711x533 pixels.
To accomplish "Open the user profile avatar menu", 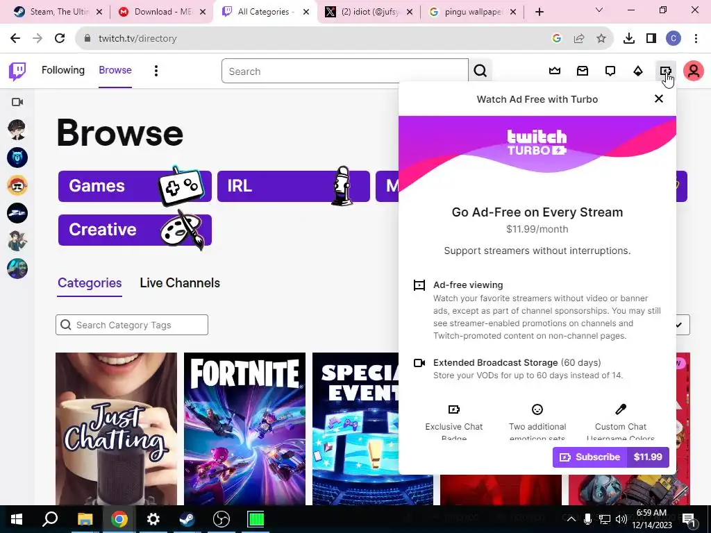I will [x=694, y=71].
